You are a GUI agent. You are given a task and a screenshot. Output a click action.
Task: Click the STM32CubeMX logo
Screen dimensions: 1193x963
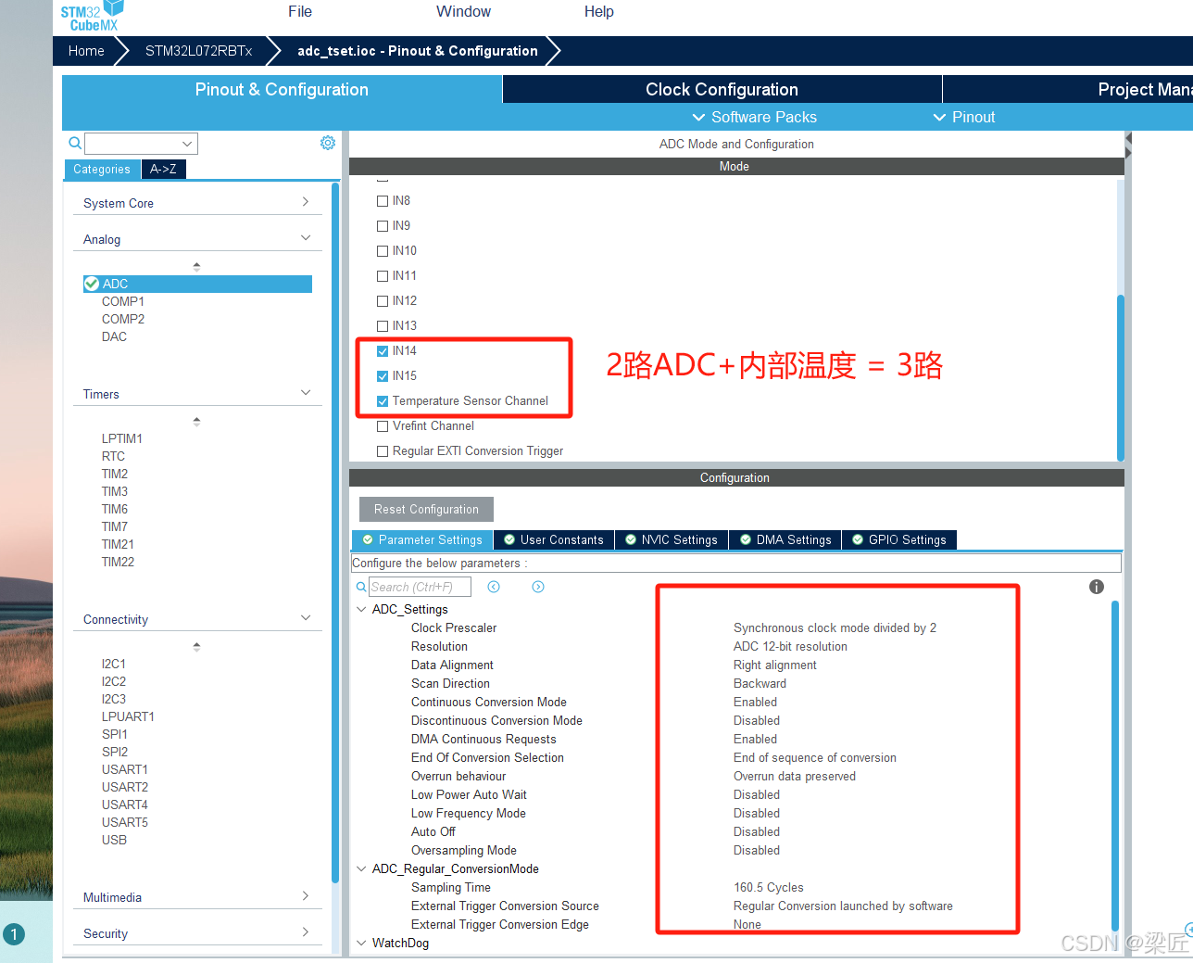coord(90,15)
